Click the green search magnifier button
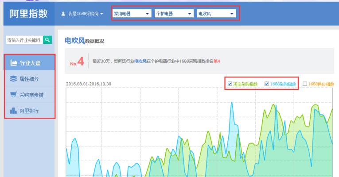The height and width of the screenshot is (177, 339). click(47, 40)
